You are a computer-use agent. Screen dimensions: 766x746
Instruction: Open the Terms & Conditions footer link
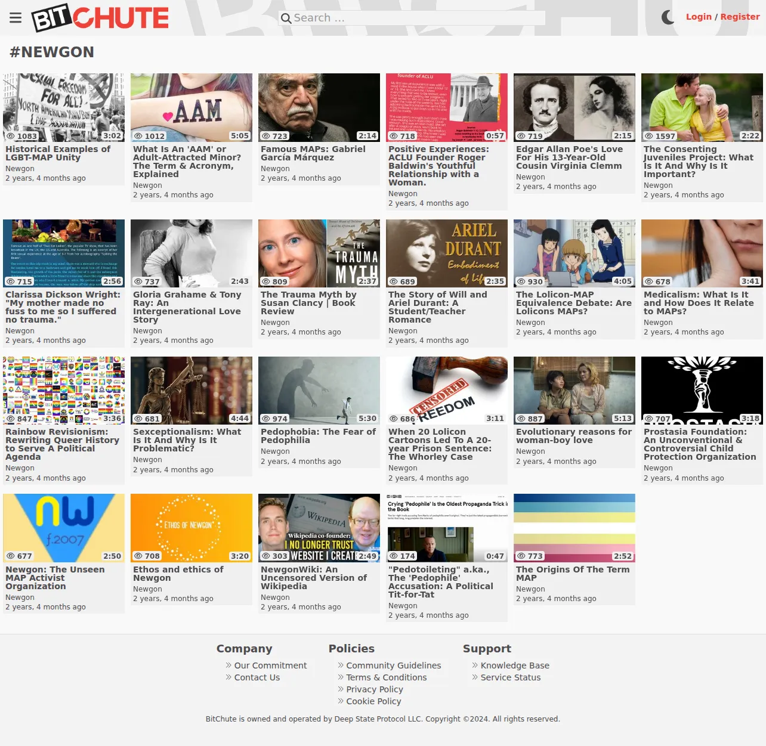pos(387,677)
